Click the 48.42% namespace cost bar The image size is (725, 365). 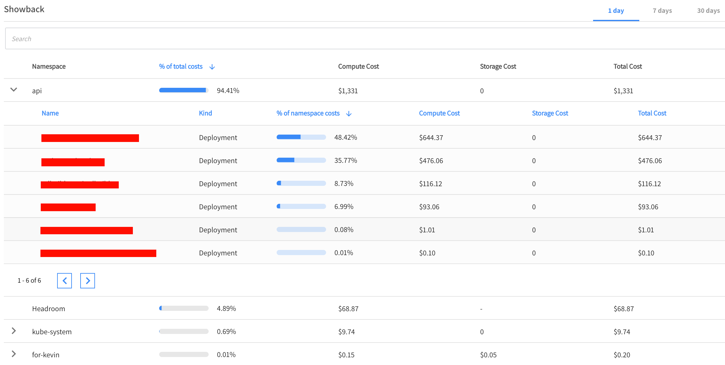coord(301,137)
